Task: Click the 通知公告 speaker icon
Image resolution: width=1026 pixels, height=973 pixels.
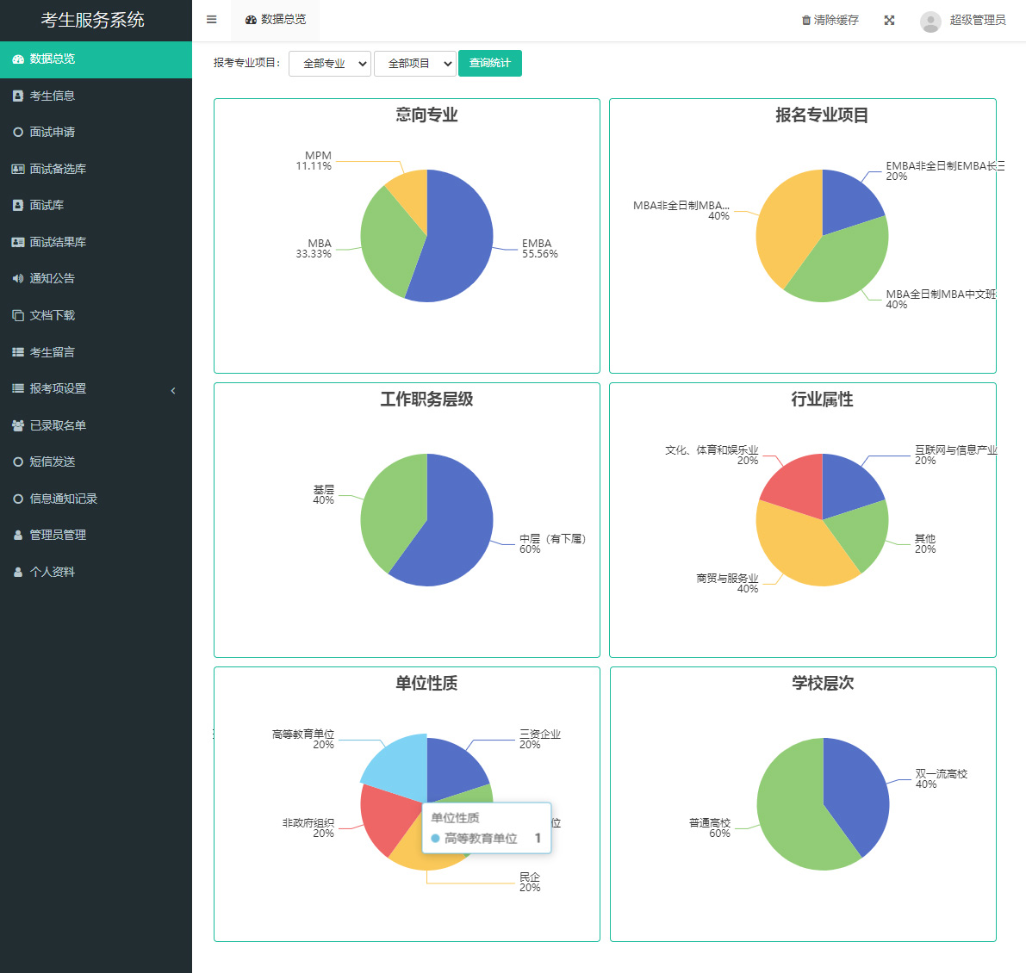Action: pos(17,279)
